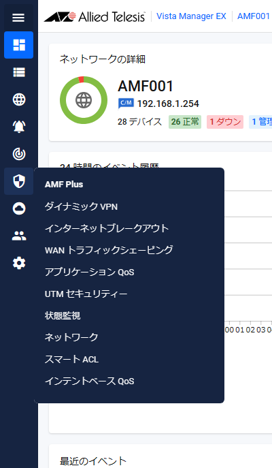Select スマート ACL menu item

point(71,359)
